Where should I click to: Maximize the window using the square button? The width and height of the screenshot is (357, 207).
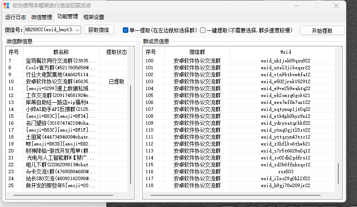point(316,6)
